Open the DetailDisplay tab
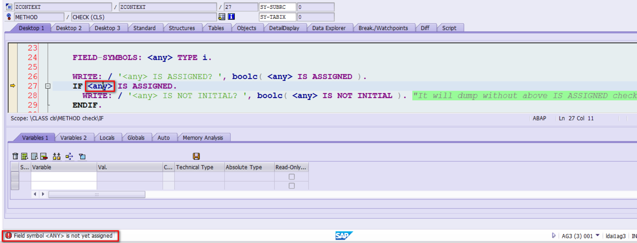The width and height of the screenshot is (637, 243). (284, 28)
